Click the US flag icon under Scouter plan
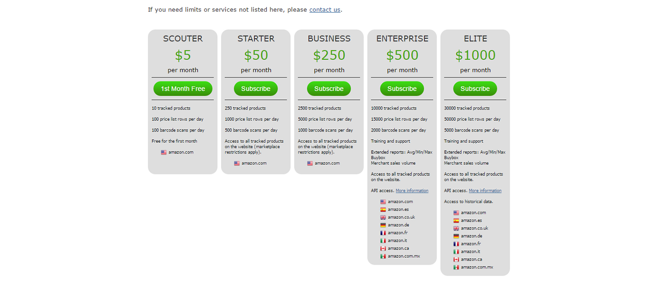 pos(164,153)
